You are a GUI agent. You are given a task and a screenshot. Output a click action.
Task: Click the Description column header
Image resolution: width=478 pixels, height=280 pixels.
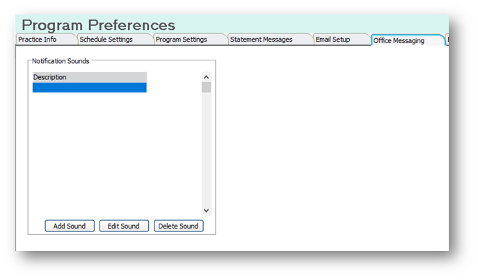89,77
